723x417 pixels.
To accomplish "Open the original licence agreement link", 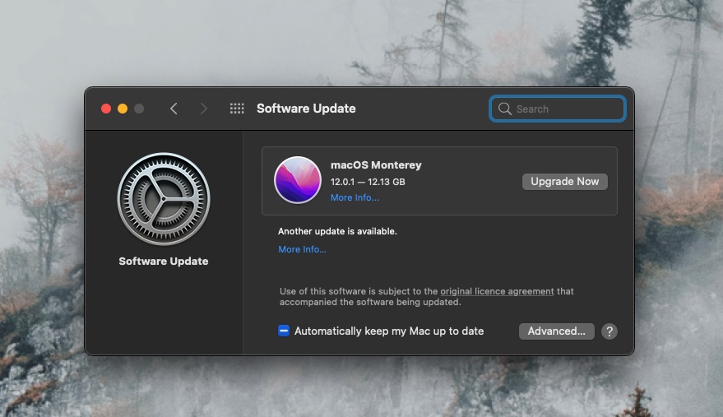I will pos(497,291).
